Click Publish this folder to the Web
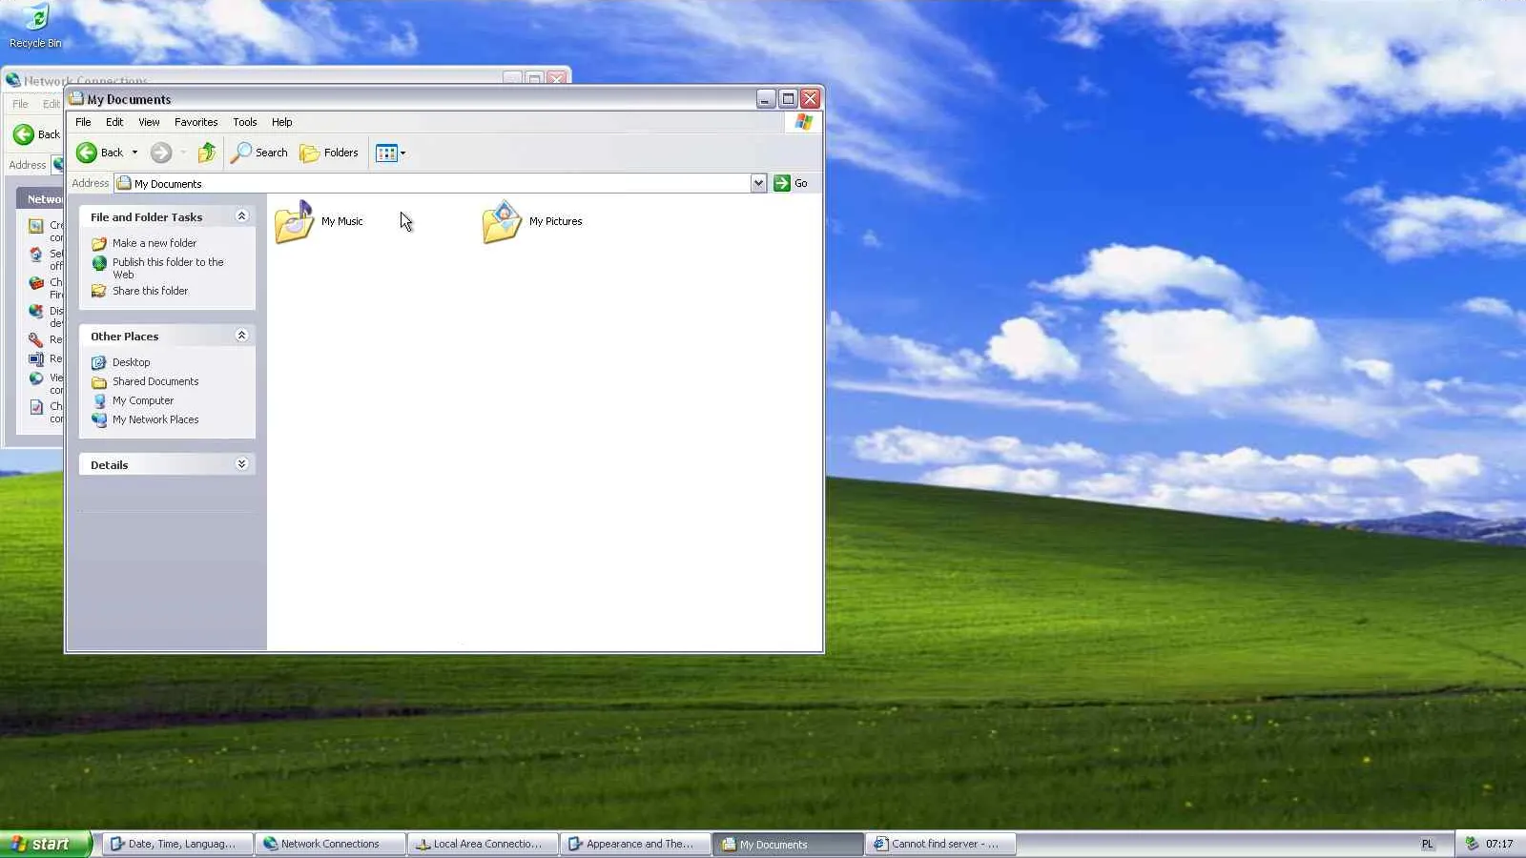Screen dimensions: 1526x858 click(x=168, y=268)
